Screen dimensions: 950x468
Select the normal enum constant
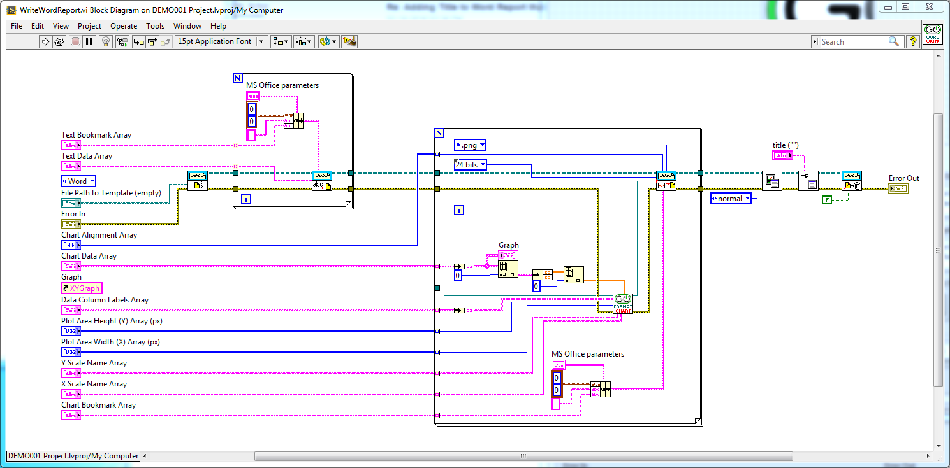pyautogui.click(x=730, y=199)
